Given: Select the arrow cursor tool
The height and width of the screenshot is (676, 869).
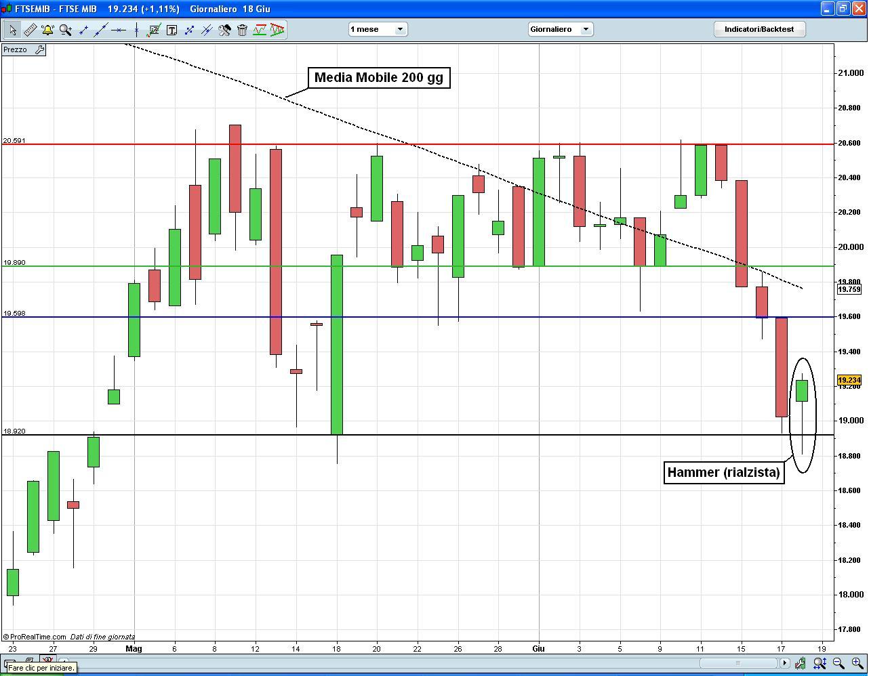Looking at the screenshot, I should [12, 30].
